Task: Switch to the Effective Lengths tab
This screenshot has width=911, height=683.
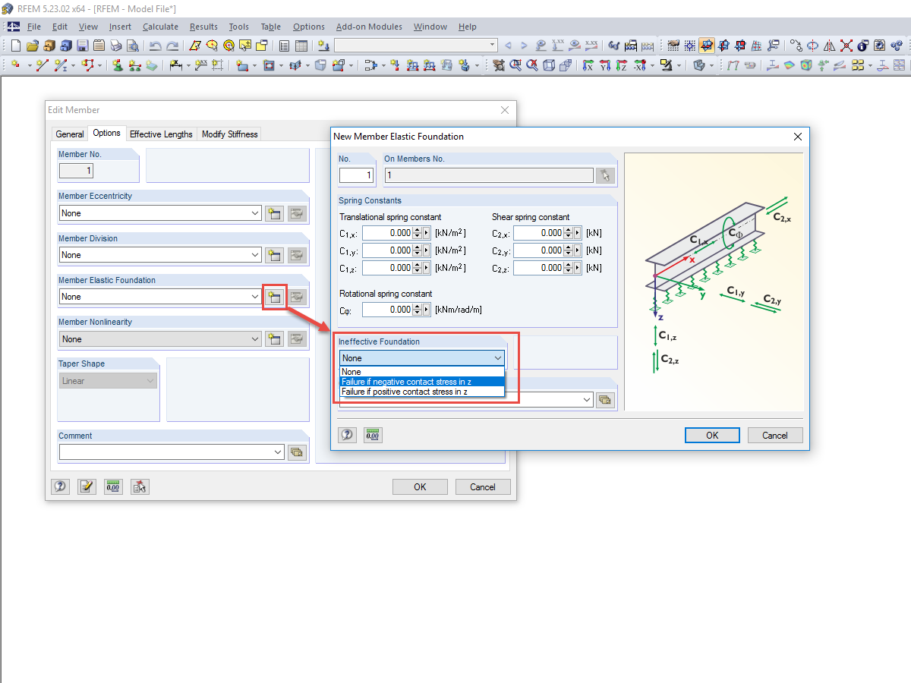Action: click(161, 134)
